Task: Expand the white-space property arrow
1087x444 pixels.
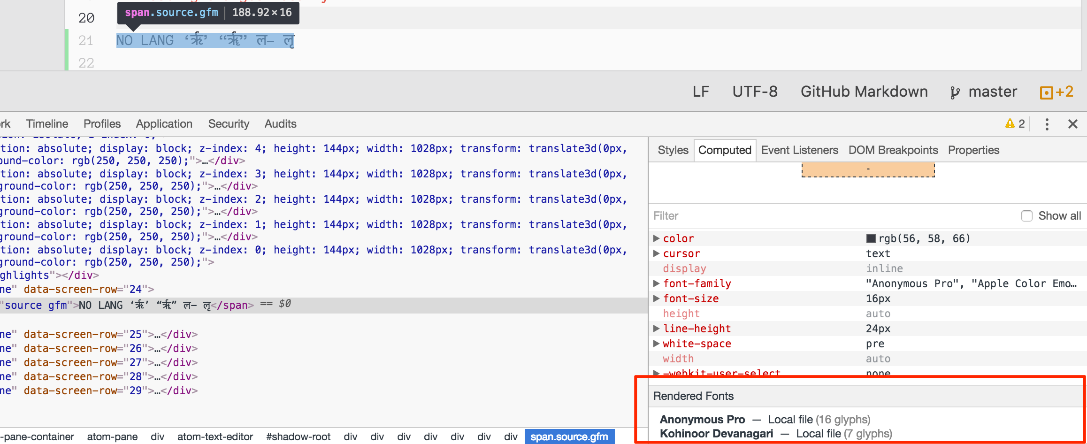Action: pyautogui.click(x=657, y=344)
